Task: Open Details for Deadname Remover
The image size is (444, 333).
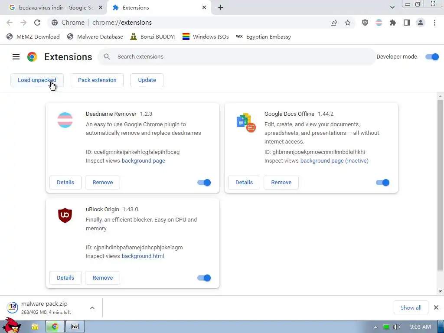Action: (x=65, y=183)
